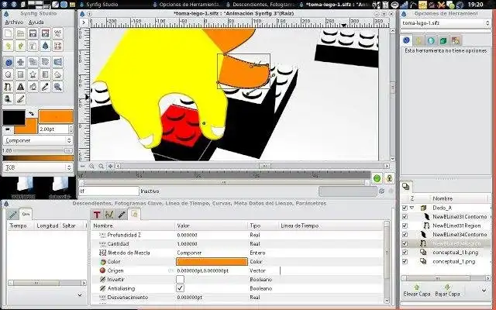Select the Scale tool
496x310 pixels.
tap(33, 62)
